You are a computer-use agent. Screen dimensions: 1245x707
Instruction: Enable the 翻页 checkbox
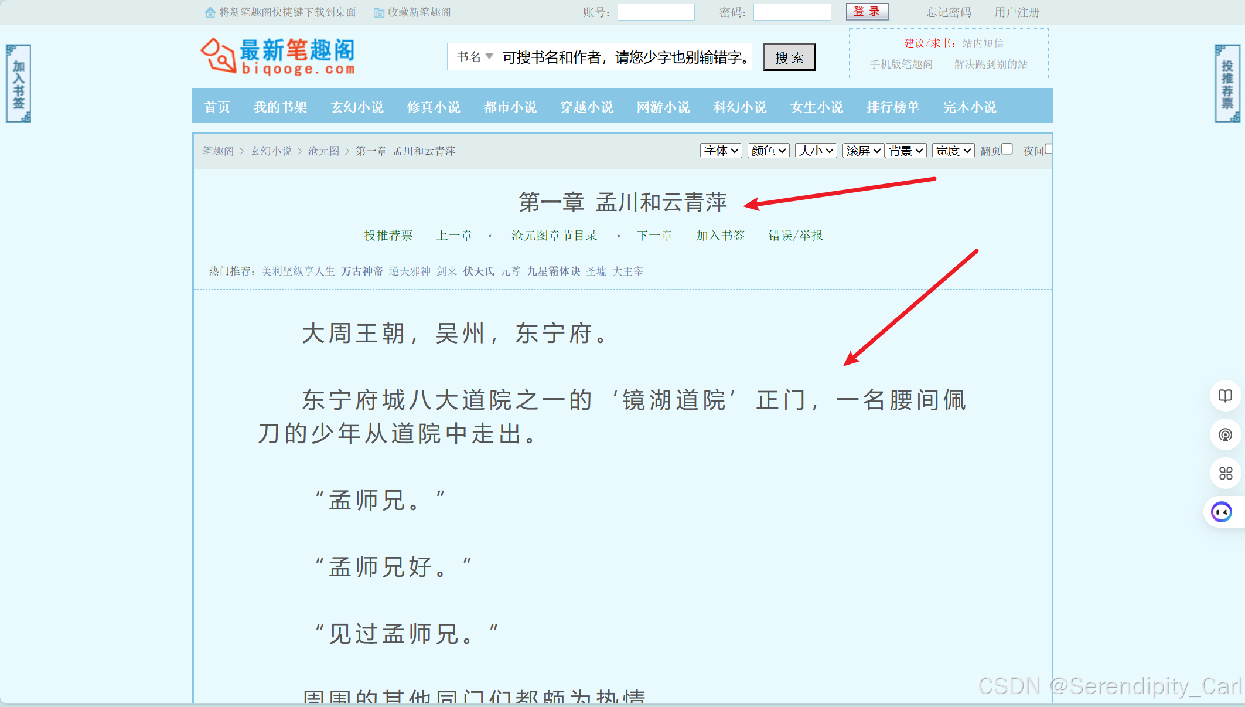point(1007,149)
